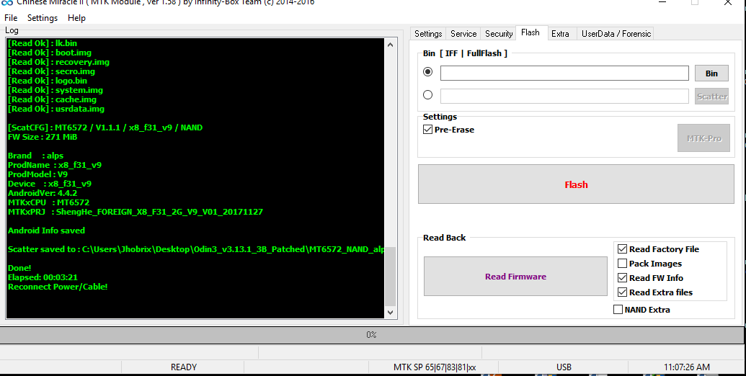Image resolution: width=746 pixels, height=376 pixels.
Task: Click the log scrollbar thumb
Action: (x=390, y=276)
